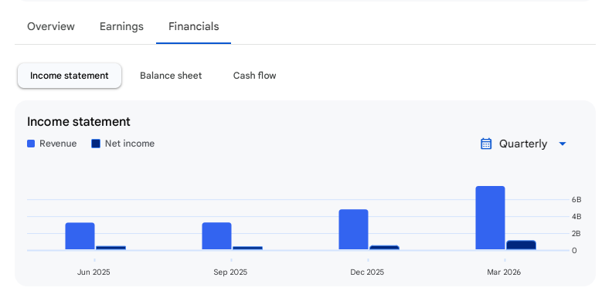Click the Sep 2025 revenue bar

(x=216, y=236)
